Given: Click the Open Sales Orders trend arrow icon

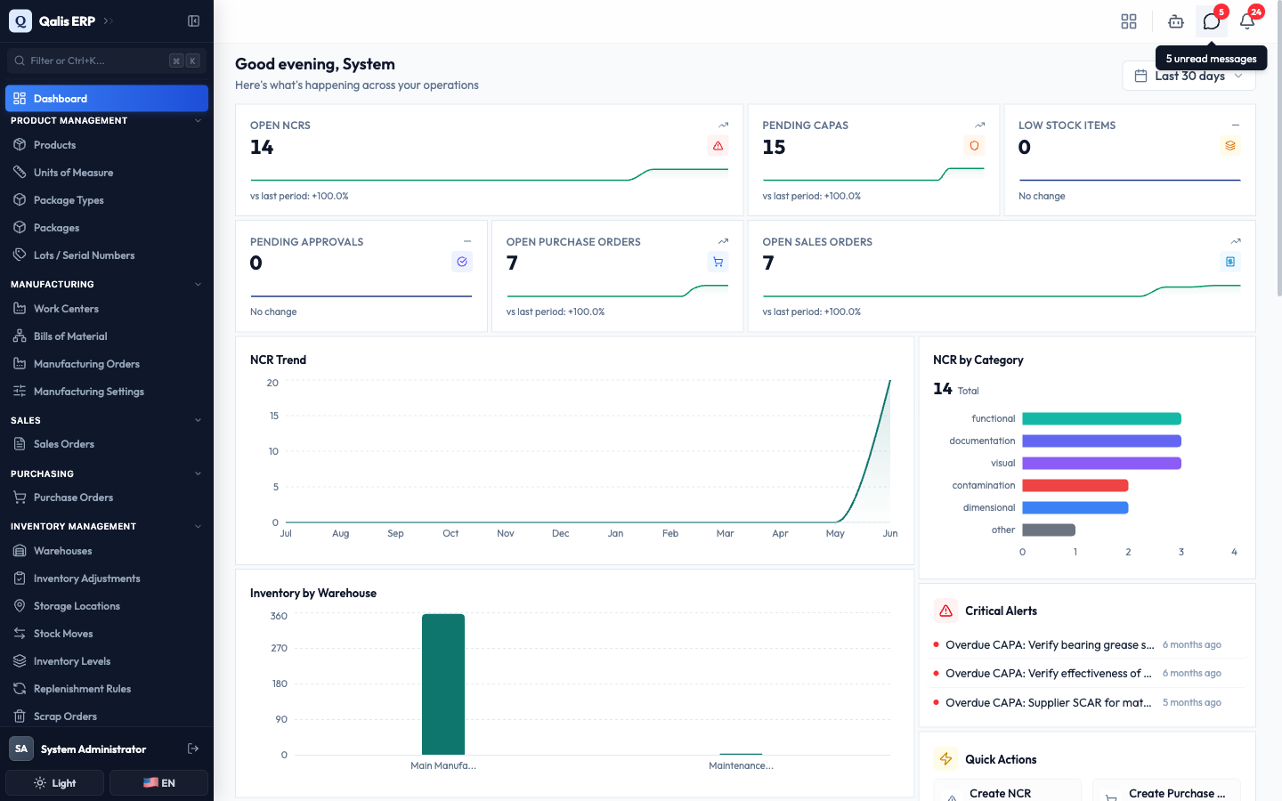Looking at the screenshot, I should (1236, 241).
